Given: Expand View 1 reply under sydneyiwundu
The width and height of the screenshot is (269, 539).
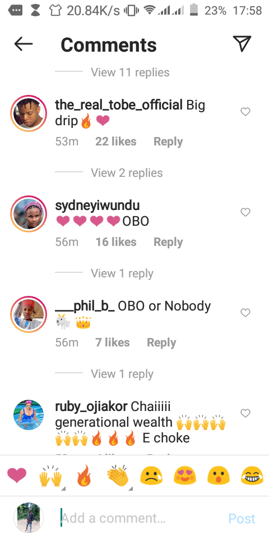Looking at the screenshot, I should tap(122, 273).
